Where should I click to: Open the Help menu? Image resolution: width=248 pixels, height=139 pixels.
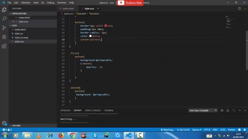[71, 3]
